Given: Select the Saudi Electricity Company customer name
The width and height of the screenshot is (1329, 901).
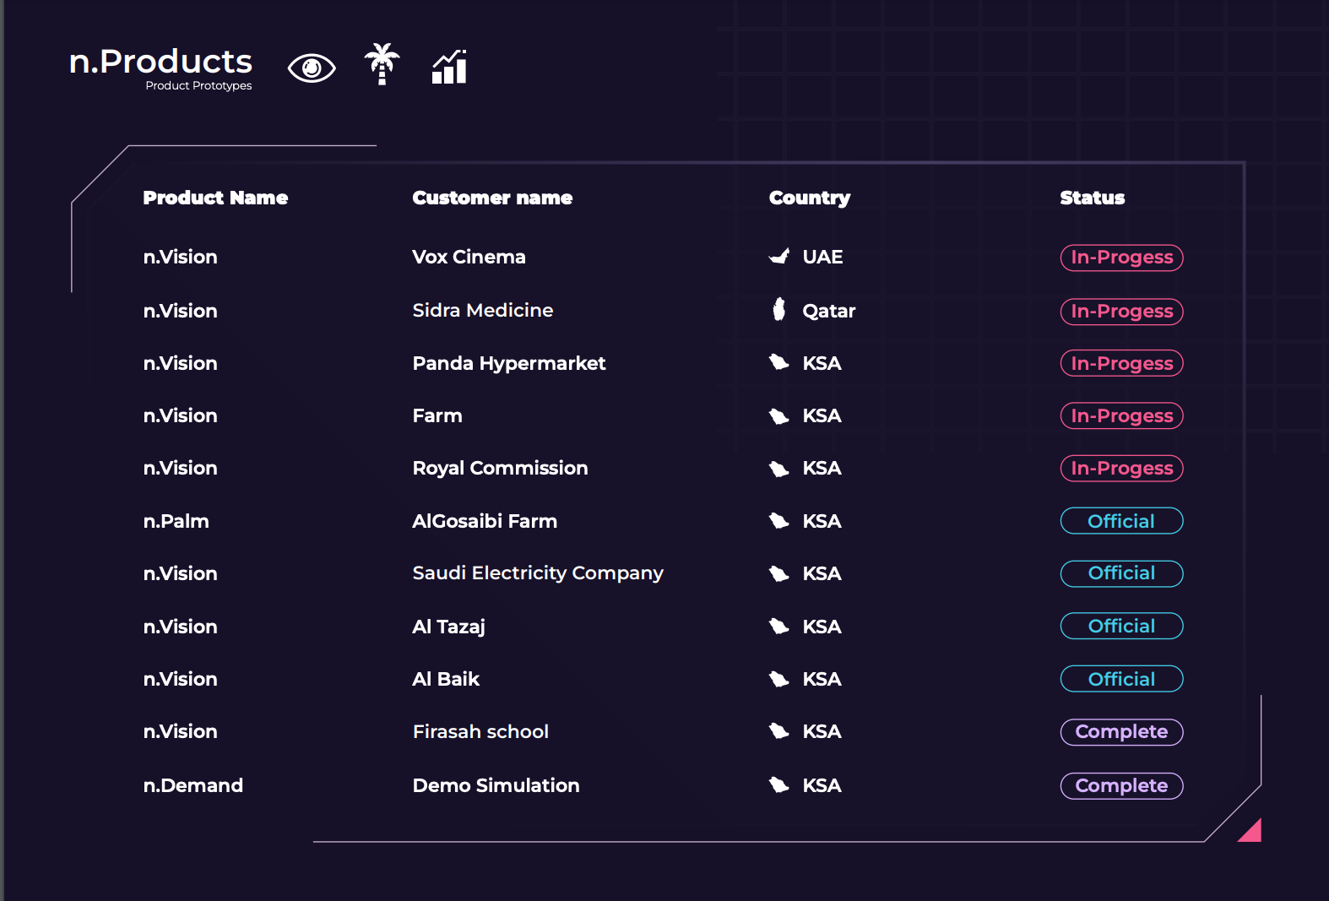Looking at the screenshot, I should pyautogui.click(x=538, y=573).
